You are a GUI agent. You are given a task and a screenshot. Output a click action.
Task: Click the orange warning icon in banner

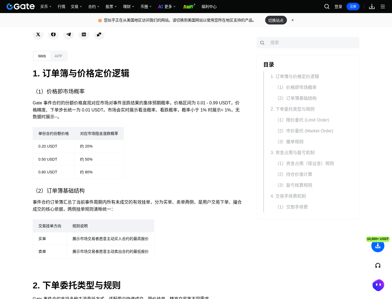[x=100, y=20]
